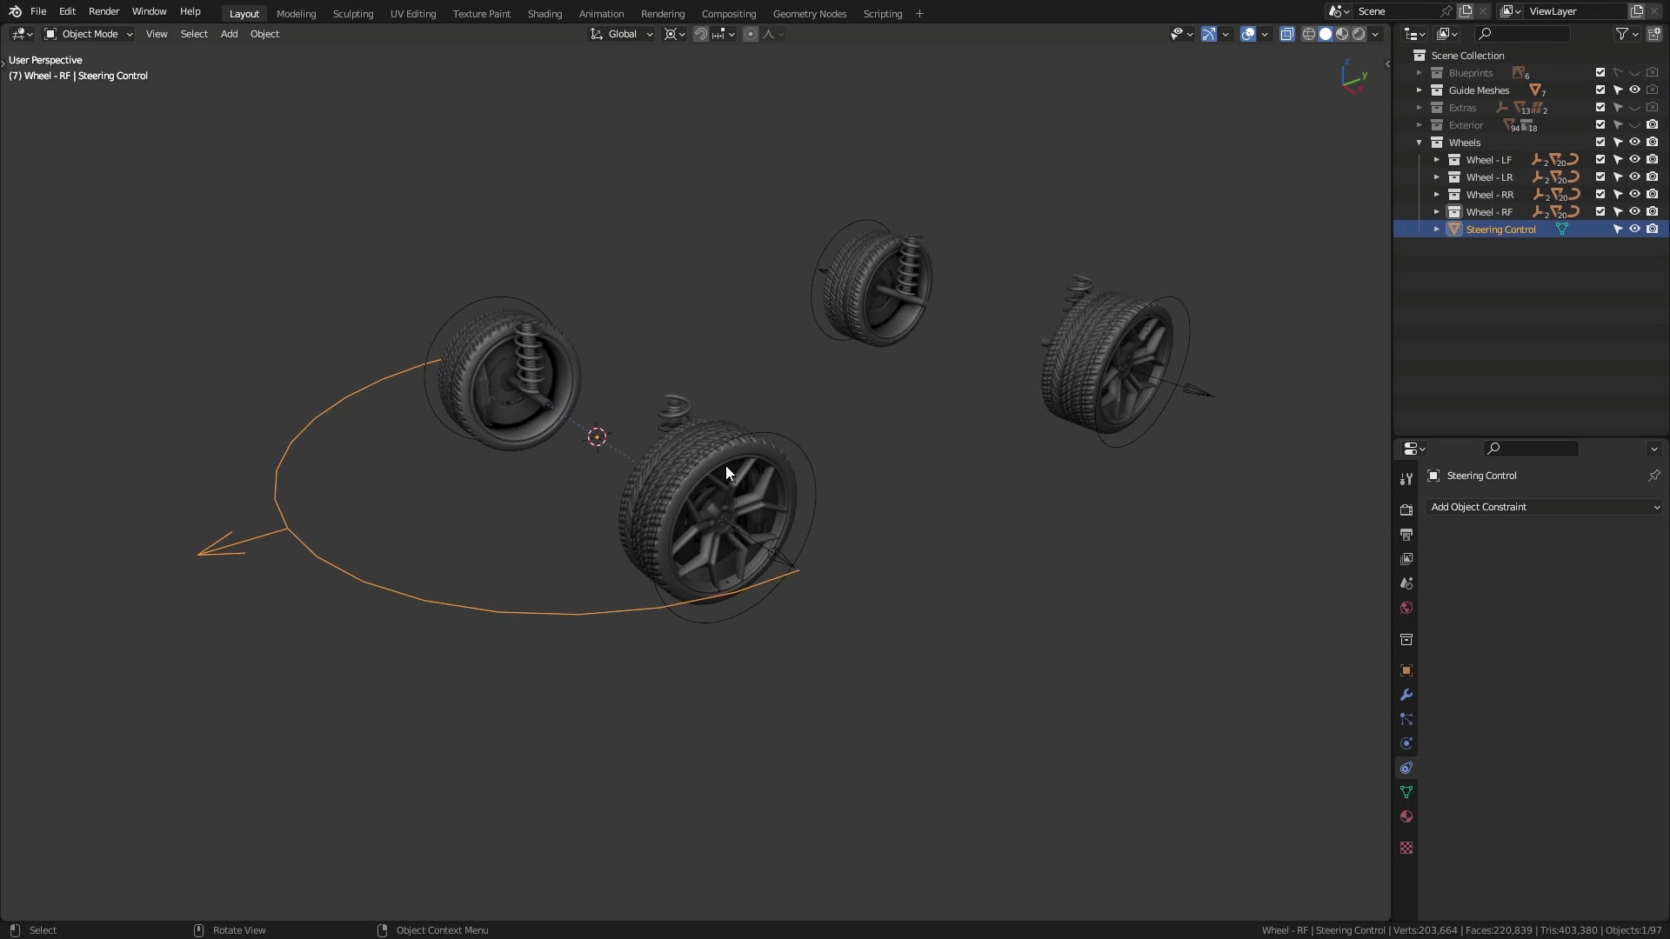Toggle proportional editing in the header

point(751,34)
